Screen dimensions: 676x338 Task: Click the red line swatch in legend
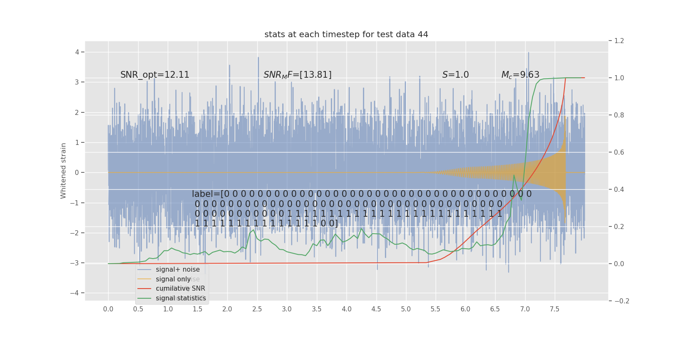145,289
